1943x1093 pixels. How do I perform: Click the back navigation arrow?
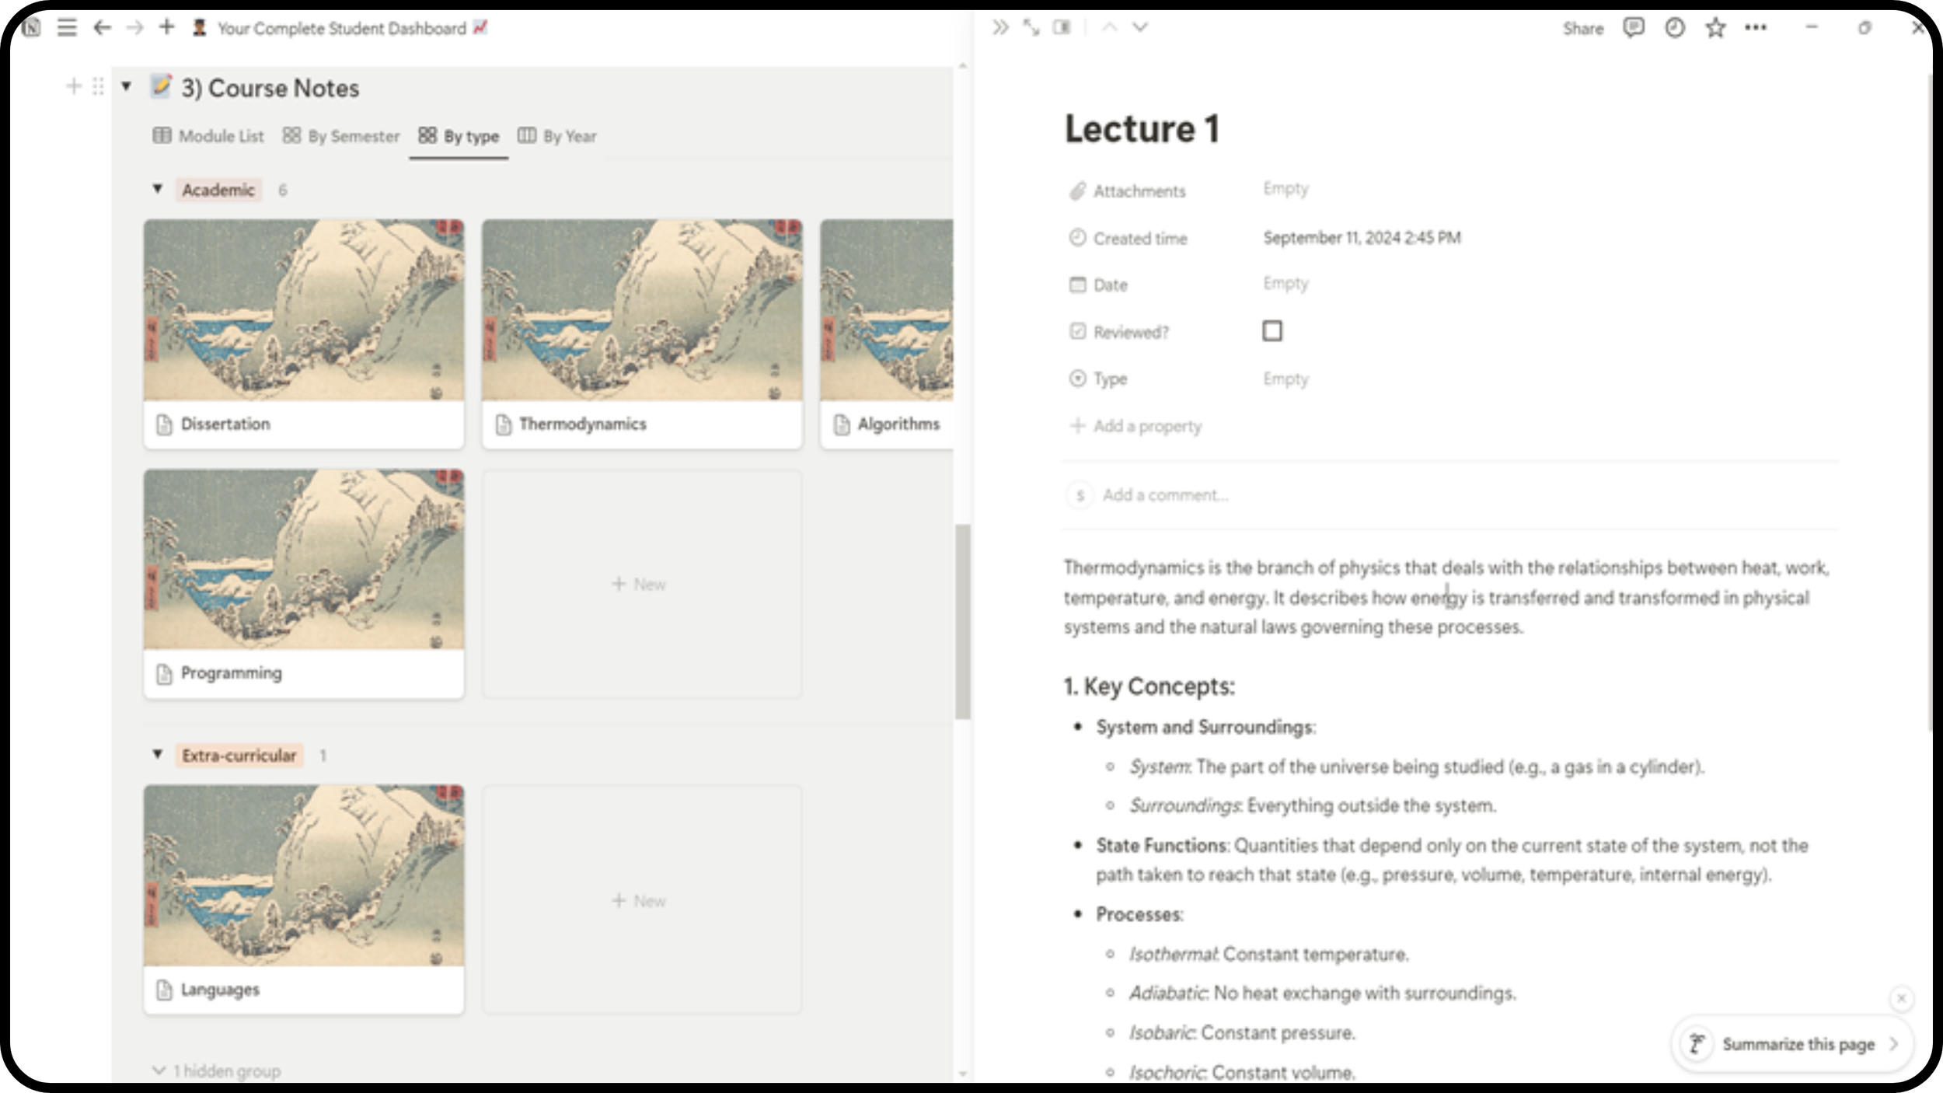pyautogui.click(x=102, y=28)
